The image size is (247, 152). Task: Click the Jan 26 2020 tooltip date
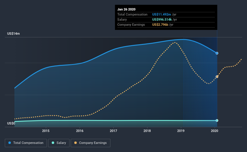(126, 9)
